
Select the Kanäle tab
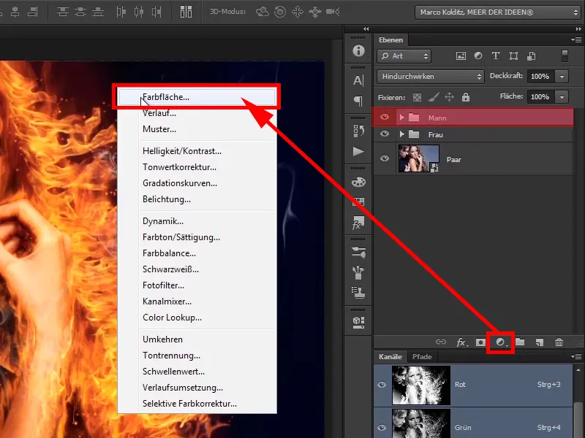click(390, 356)
